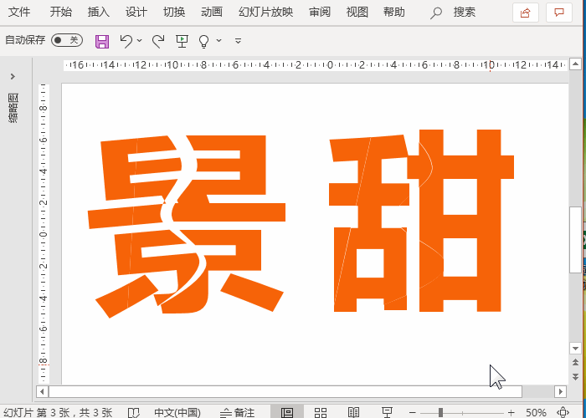Click the vertical scrollbar down arrow
The width and height of the screenshot is (586, 418).
[x=576, y=349]
